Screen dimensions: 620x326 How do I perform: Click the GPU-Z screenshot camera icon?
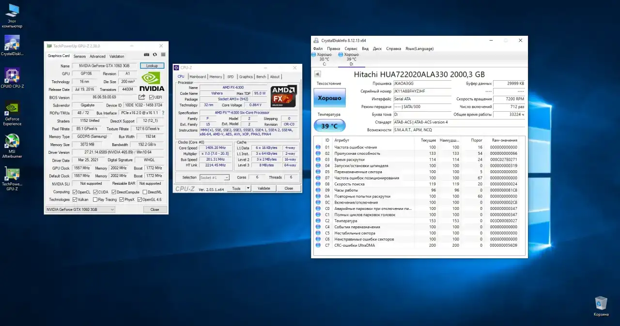pyautogui.click(x=147, y=55)
